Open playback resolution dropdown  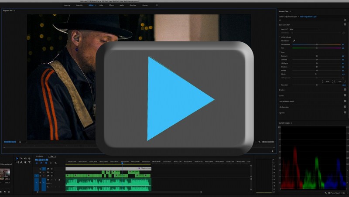point(255,142)
